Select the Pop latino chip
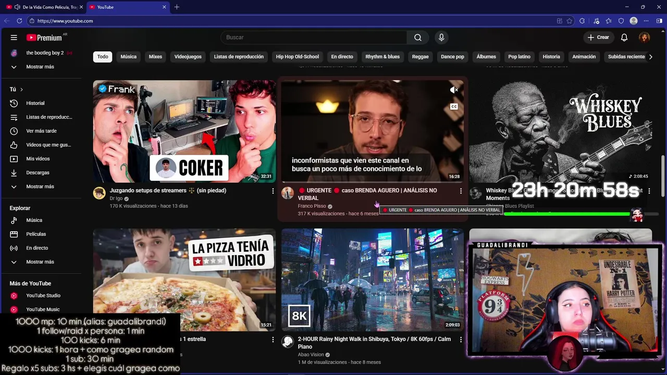This screenshot has height=375, width=667. 519,57
